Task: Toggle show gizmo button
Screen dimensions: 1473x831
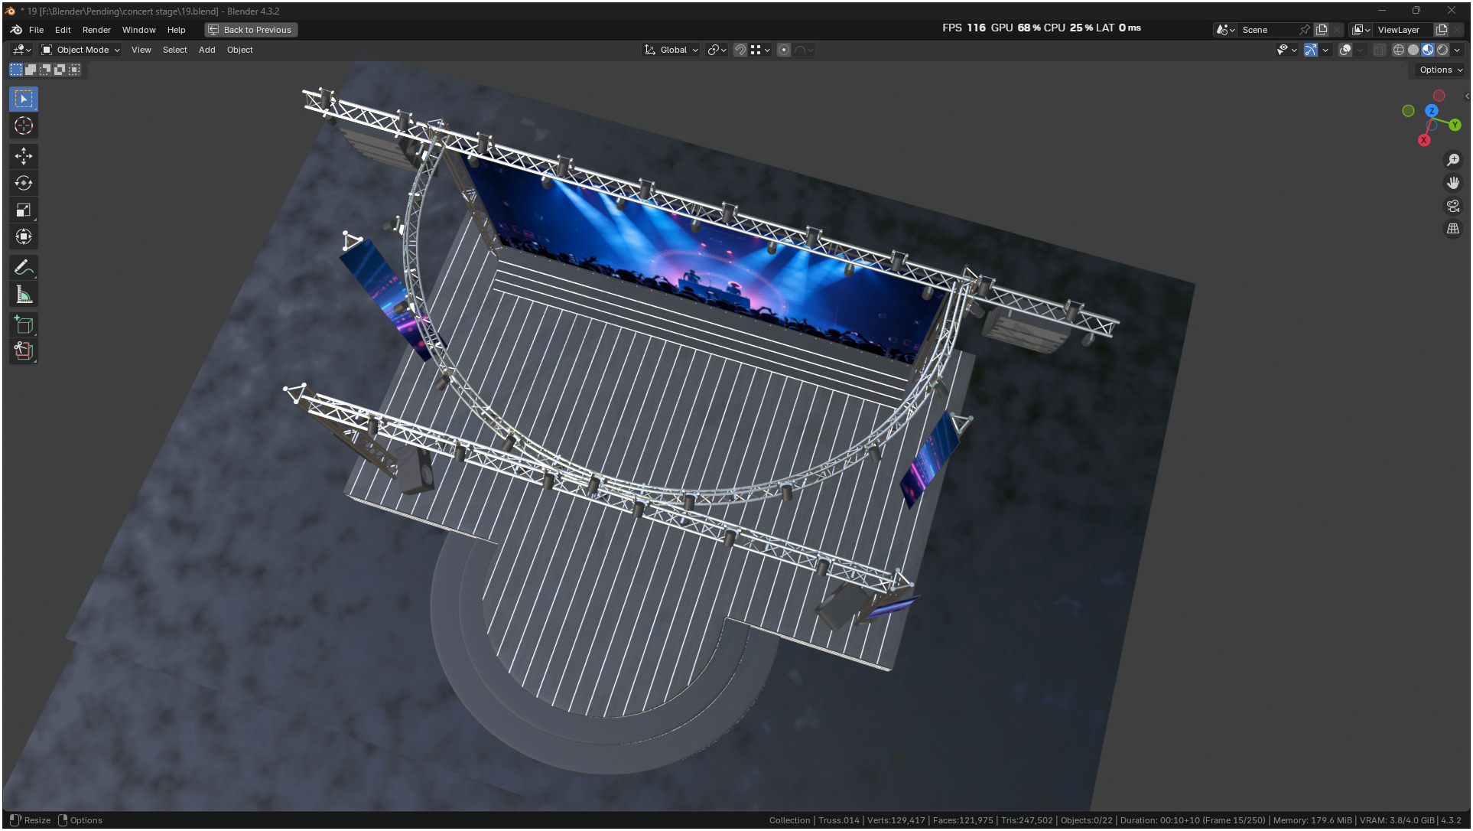Action: 1310,50
